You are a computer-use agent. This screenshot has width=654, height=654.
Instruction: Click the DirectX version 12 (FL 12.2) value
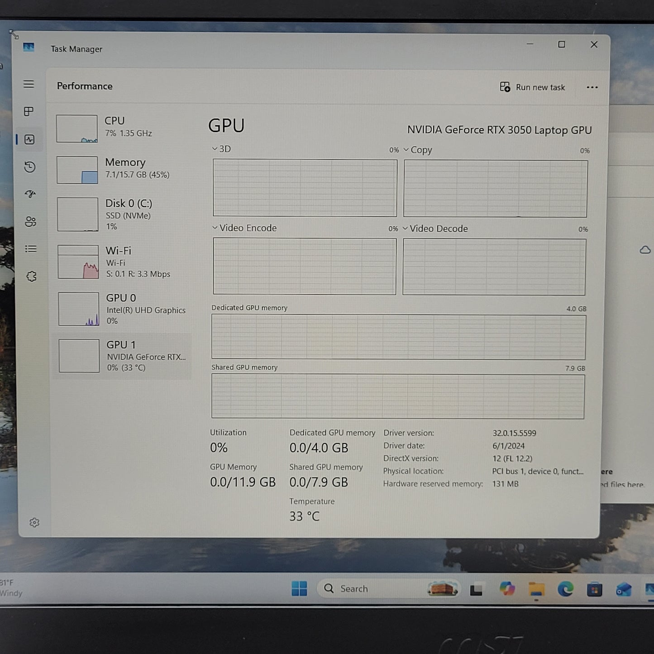click(512, 458)
